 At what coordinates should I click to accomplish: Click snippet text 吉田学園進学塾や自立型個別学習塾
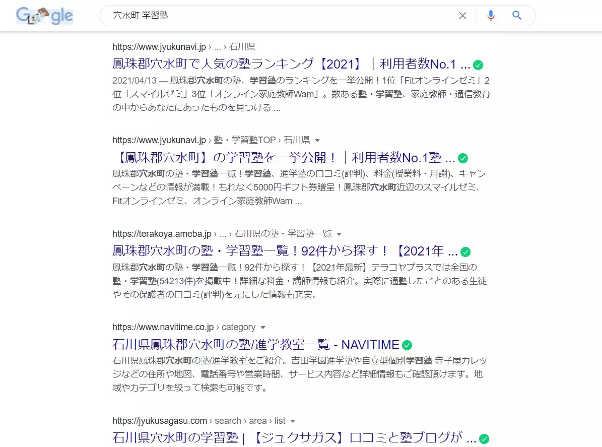pos(362,361)
